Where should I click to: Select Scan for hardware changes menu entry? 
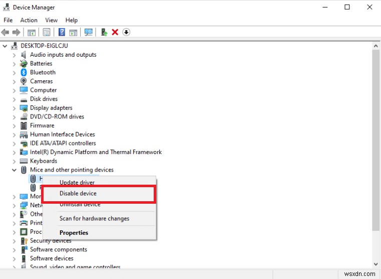[100, 218]
